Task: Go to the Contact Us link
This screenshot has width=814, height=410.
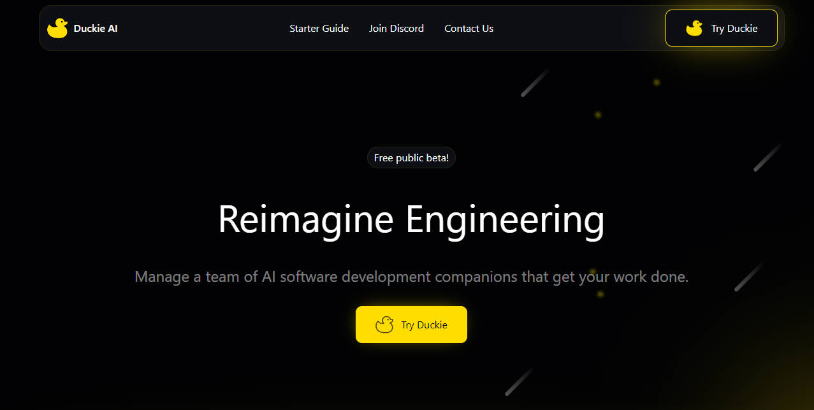Action: (469, 28)
